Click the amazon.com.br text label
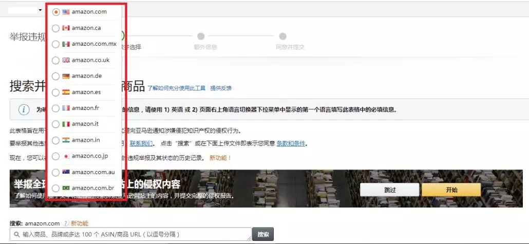Screen dimensions: 529x244 click(x=93, y=188)
